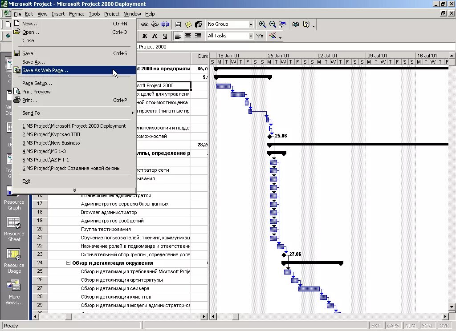Select Save As Web Page menu entry

pos(74,70)
